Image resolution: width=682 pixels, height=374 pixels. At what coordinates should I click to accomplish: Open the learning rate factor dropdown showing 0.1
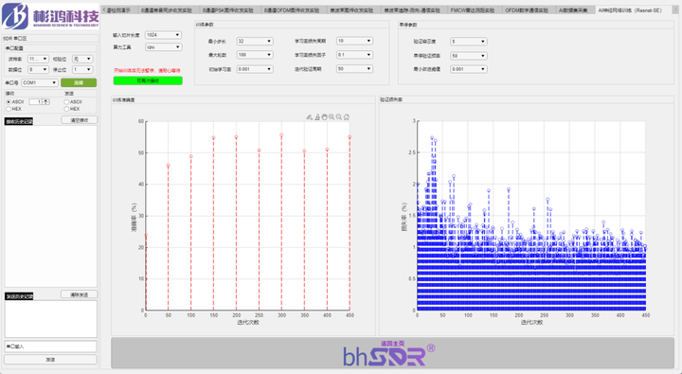(354, 55)
